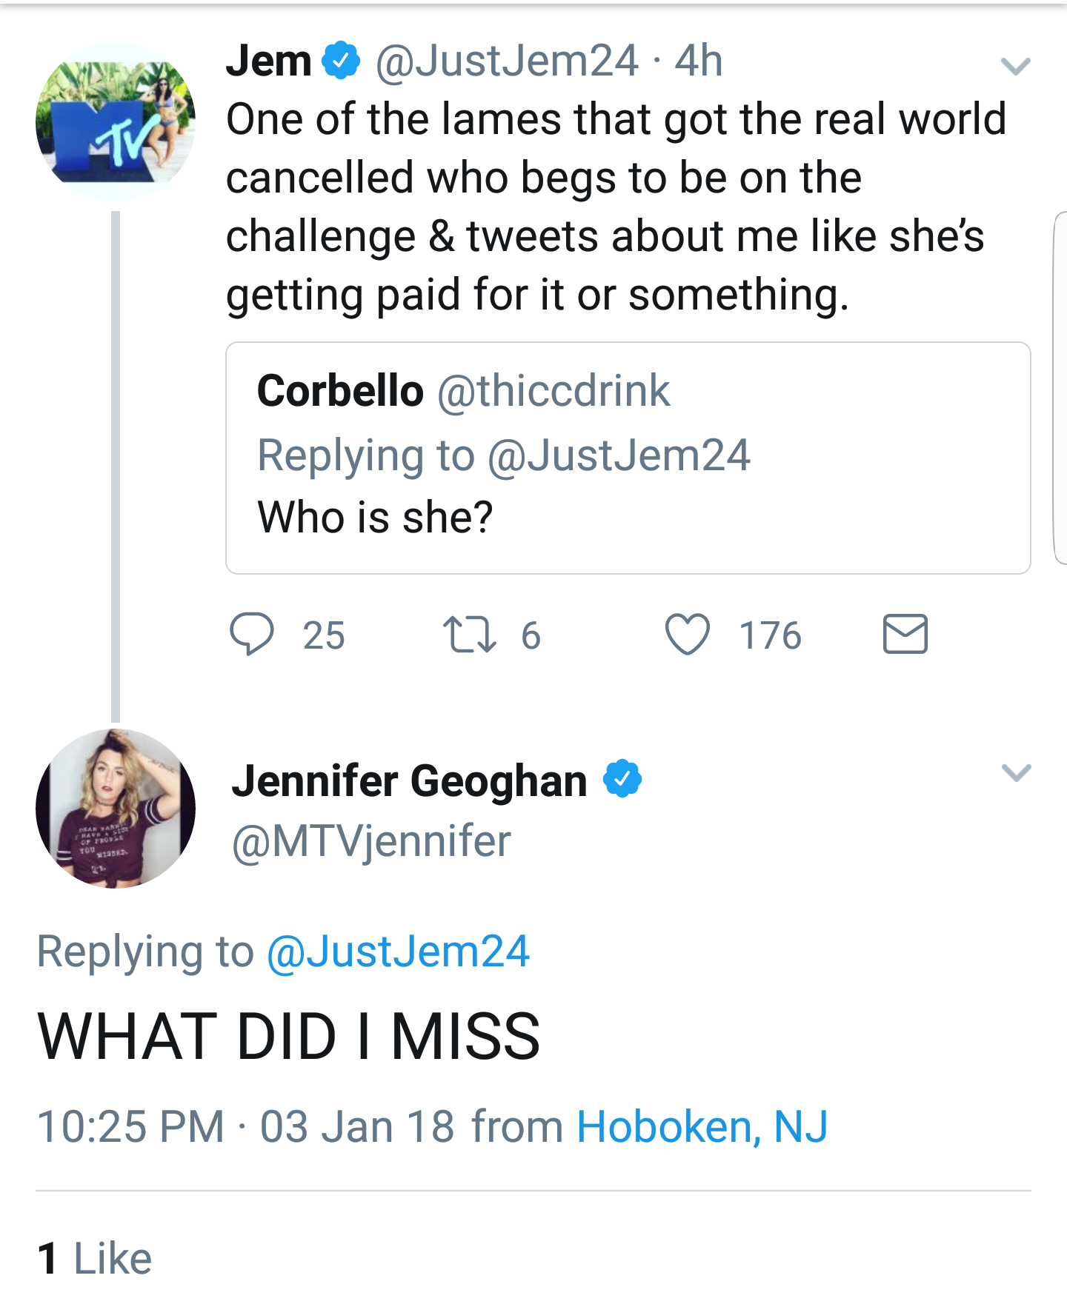View who liked via 1 Like
This screenshot has width=1067, height=1304.
[94, 1258]
